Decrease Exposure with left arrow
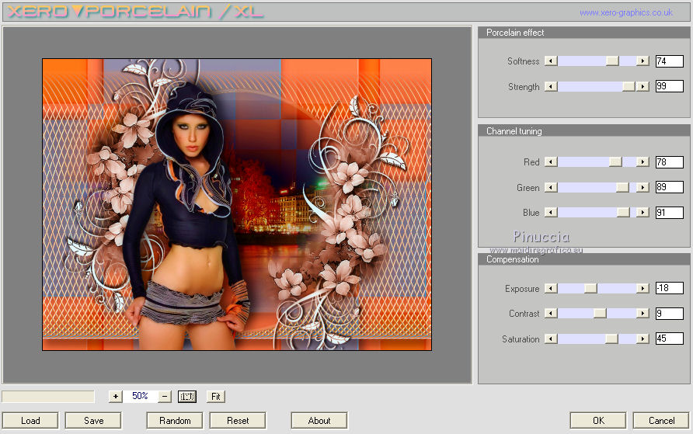This screenshot has height=434, width=693. [551, 289]
